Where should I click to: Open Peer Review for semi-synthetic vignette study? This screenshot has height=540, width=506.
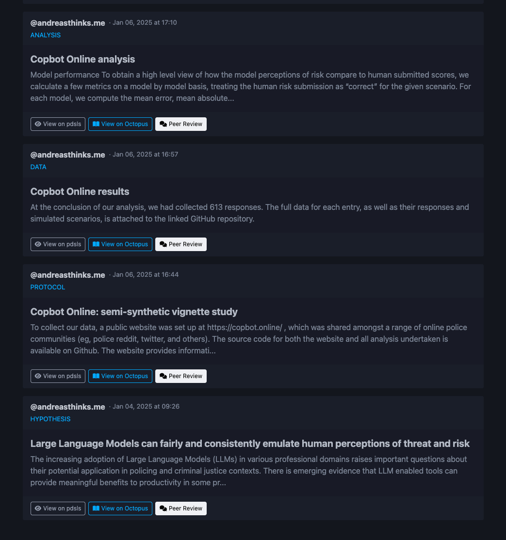[x=181, y=376]
